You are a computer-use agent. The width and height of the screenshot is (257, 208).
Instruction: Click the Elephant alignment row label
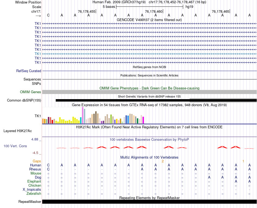[x=34, y=181]
